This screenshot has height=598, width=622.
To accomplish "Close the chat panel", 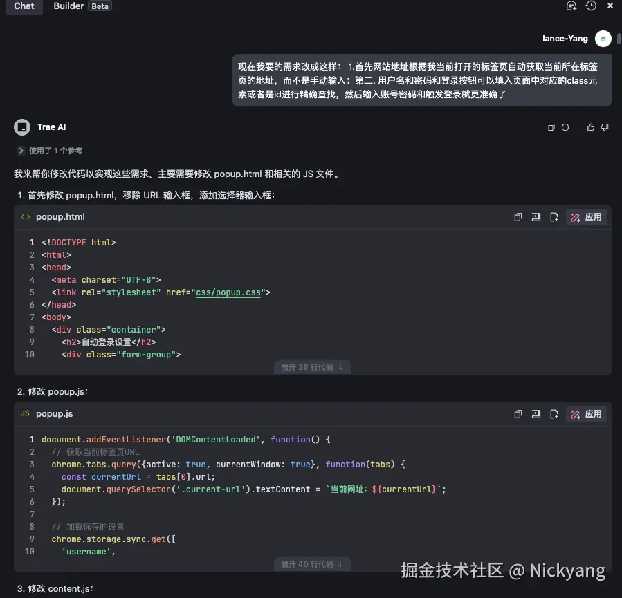I will (x=610, y=6).
